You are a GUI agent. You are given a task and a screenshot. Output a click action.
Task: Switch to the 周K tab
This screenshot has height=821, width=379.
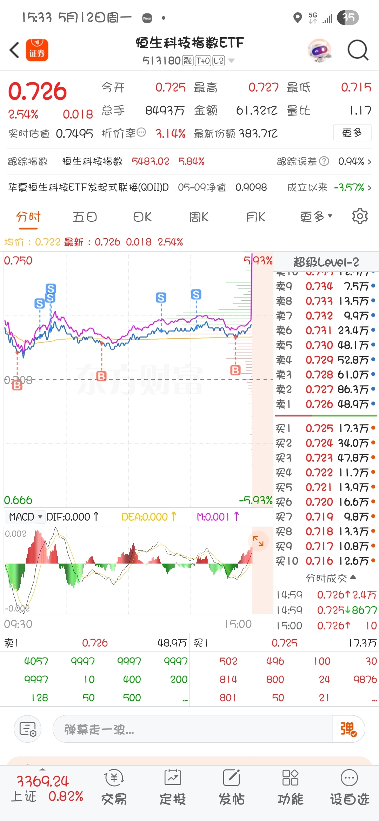[199, 217]
